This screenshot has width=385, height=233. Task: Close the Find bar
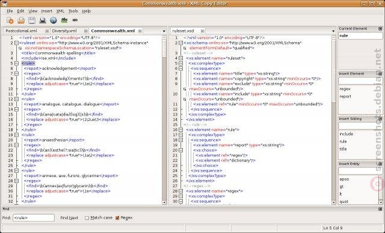click(x=380, y=209)
